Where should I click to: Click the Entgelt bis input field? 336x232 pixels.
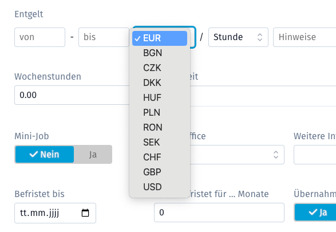(x=104, y=37)
